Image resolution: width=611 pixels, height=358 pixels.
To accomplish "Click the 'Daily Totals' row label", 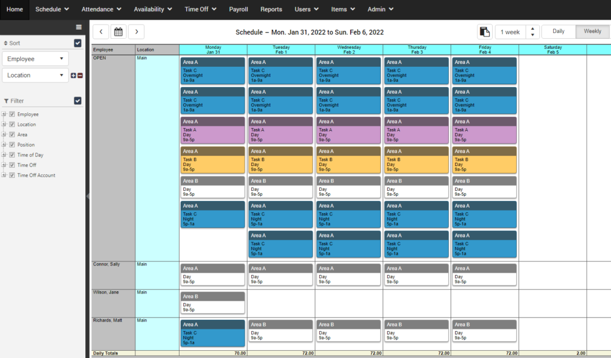I will click(x=105, y=353).
